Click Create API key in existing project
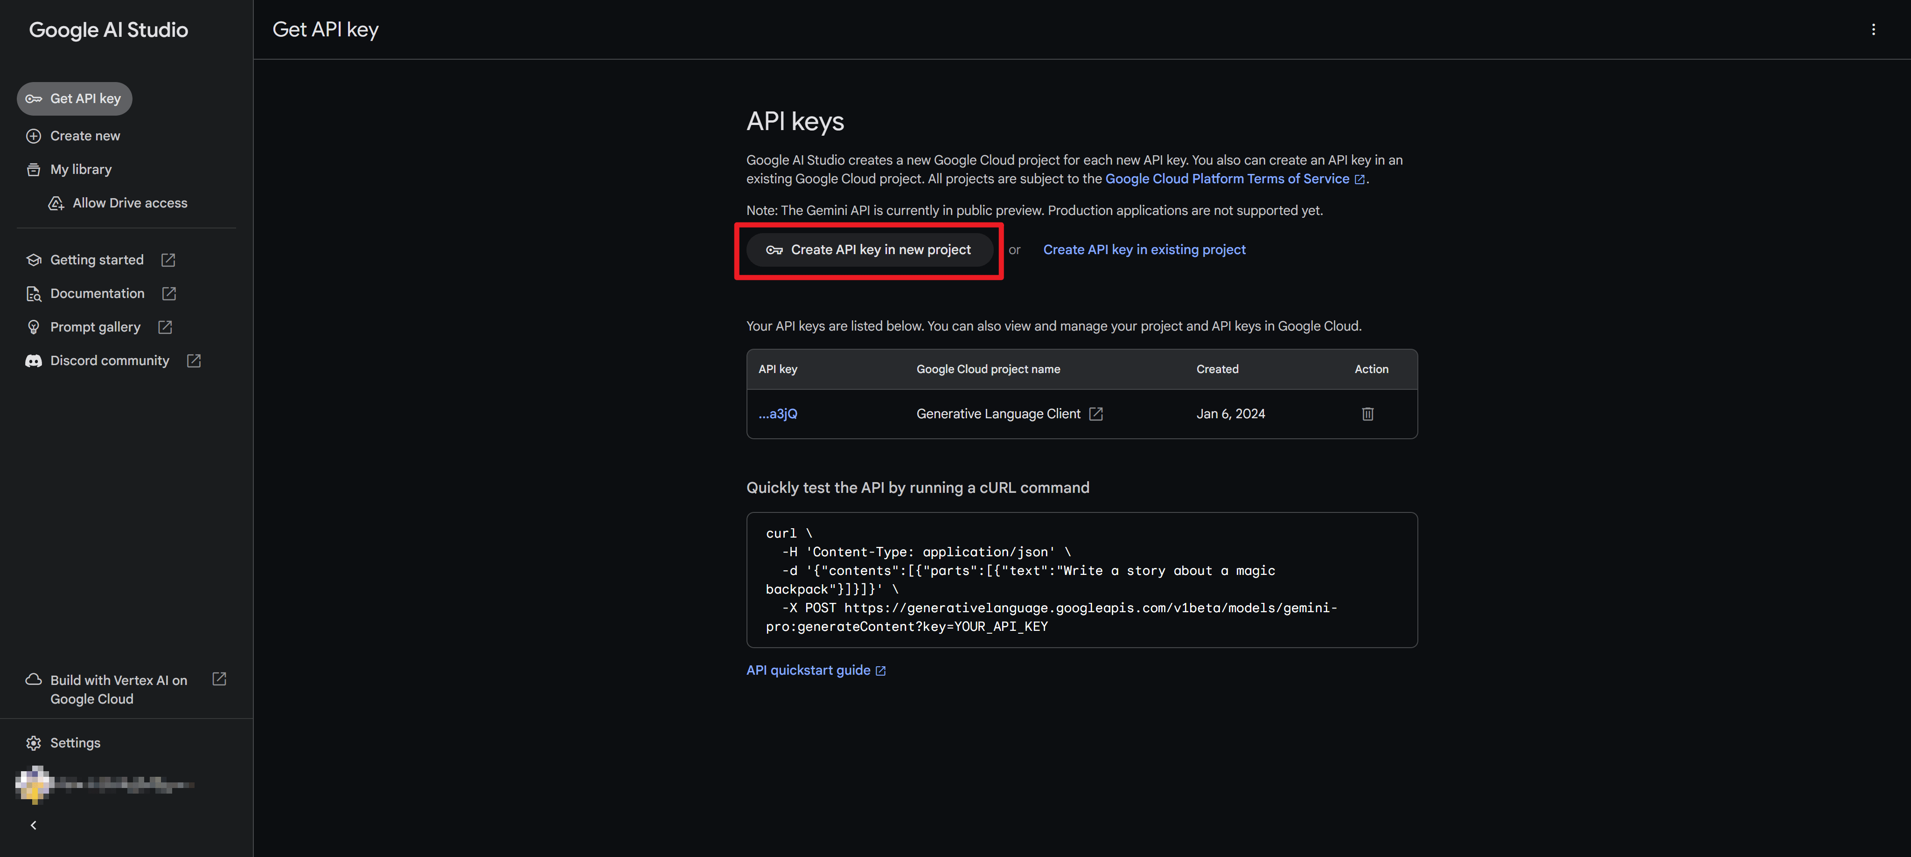Viewport: 1911px width, 857px height. point(1144,250)
